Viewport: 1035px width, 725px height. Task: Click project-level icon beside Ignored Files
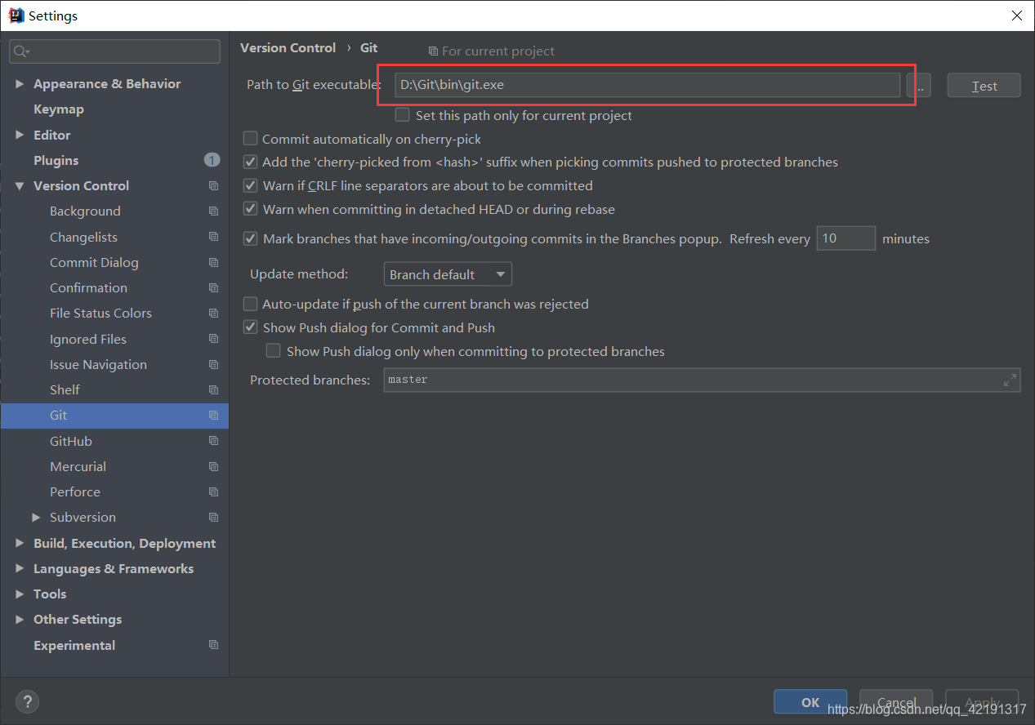pyautogui.click(x=213, y=339)
